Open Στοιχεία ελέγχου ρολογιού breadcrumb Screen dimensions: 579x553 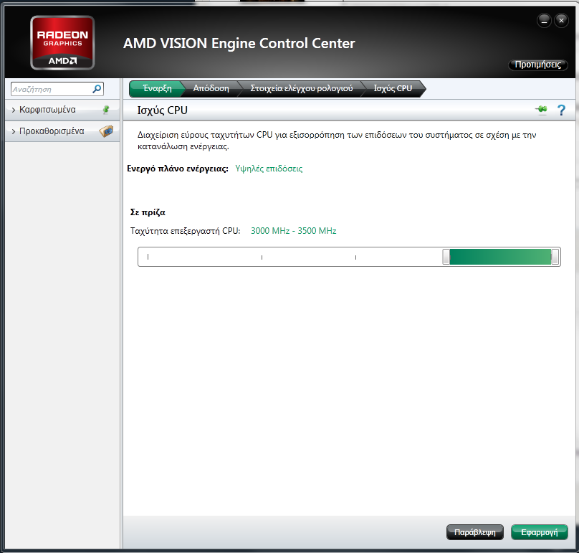point(301,89)
